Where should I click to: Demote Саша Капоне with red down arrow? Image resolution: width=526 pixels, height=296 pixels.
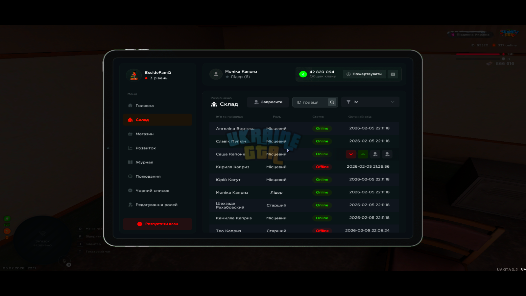351,154
